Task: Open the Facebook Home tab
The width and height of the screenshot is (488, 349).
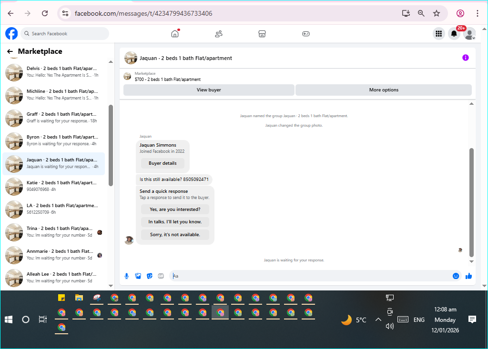Action: point(175,34)
